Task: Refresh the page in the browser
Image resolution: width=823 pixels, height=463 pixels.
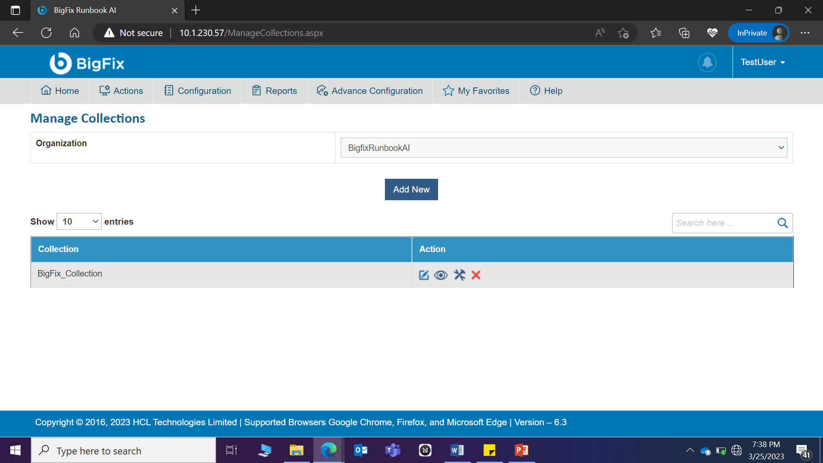Action: [x=46, y=33]
